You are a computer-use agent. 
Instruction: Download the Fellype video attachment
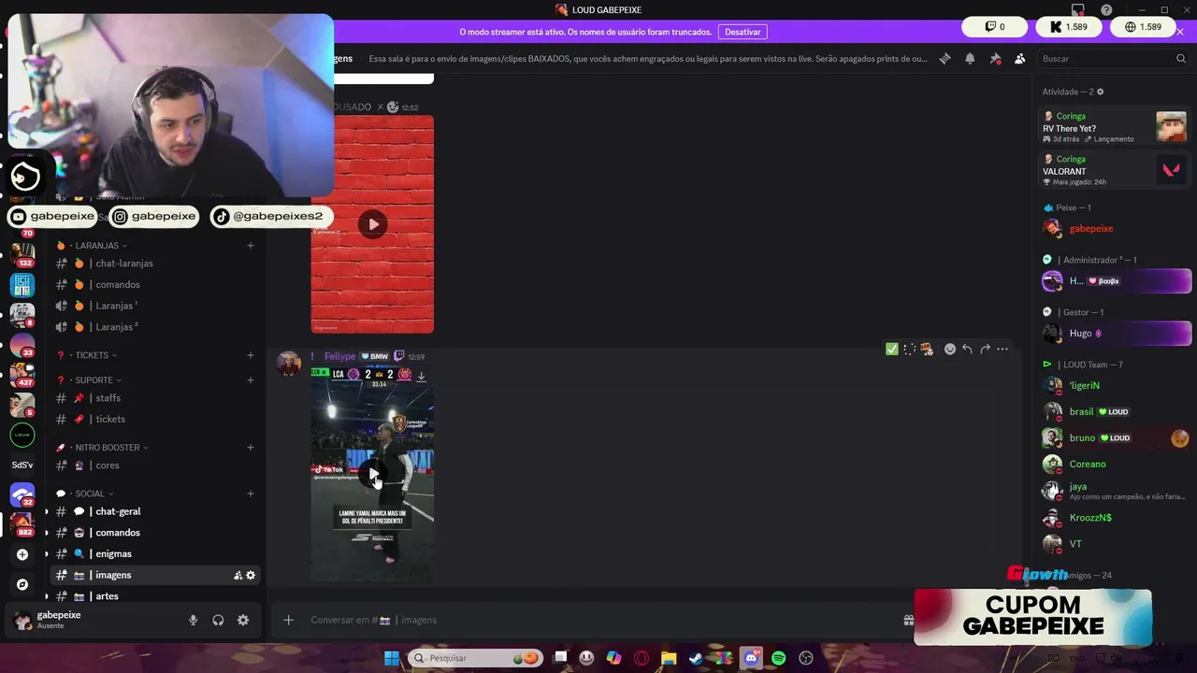(x=421, y=376)
